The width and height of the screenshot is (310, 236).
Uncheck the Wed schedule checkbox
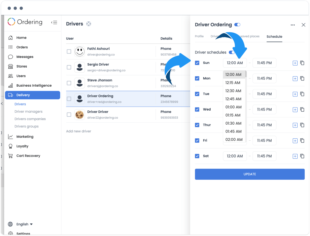coord(197,109)
